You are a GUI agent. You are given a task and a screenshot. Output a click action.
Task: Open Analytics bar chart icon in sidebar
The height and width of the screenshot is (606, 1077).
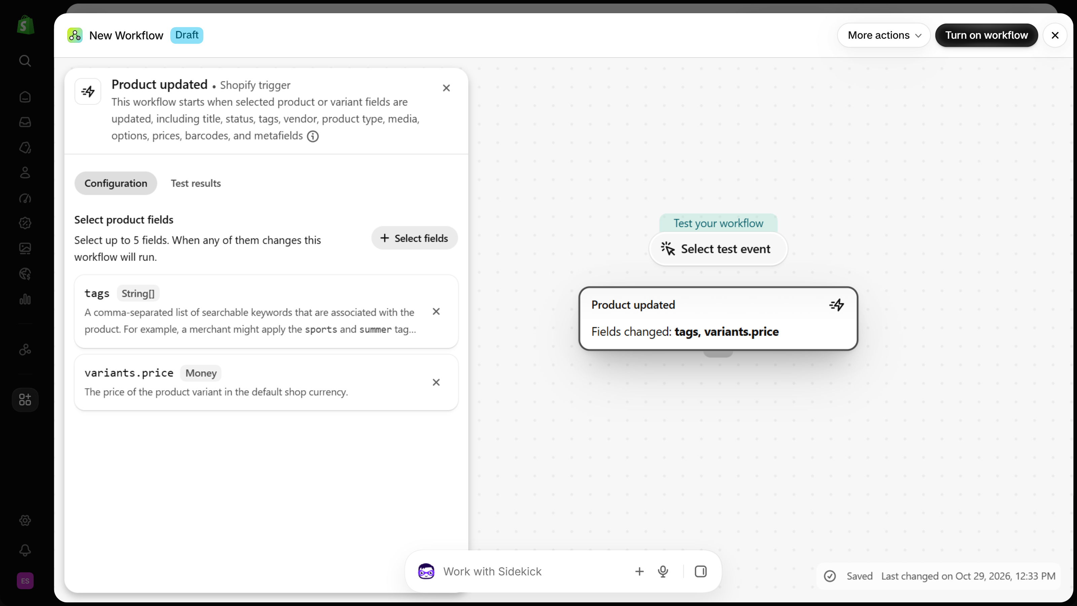click(25, 299)
